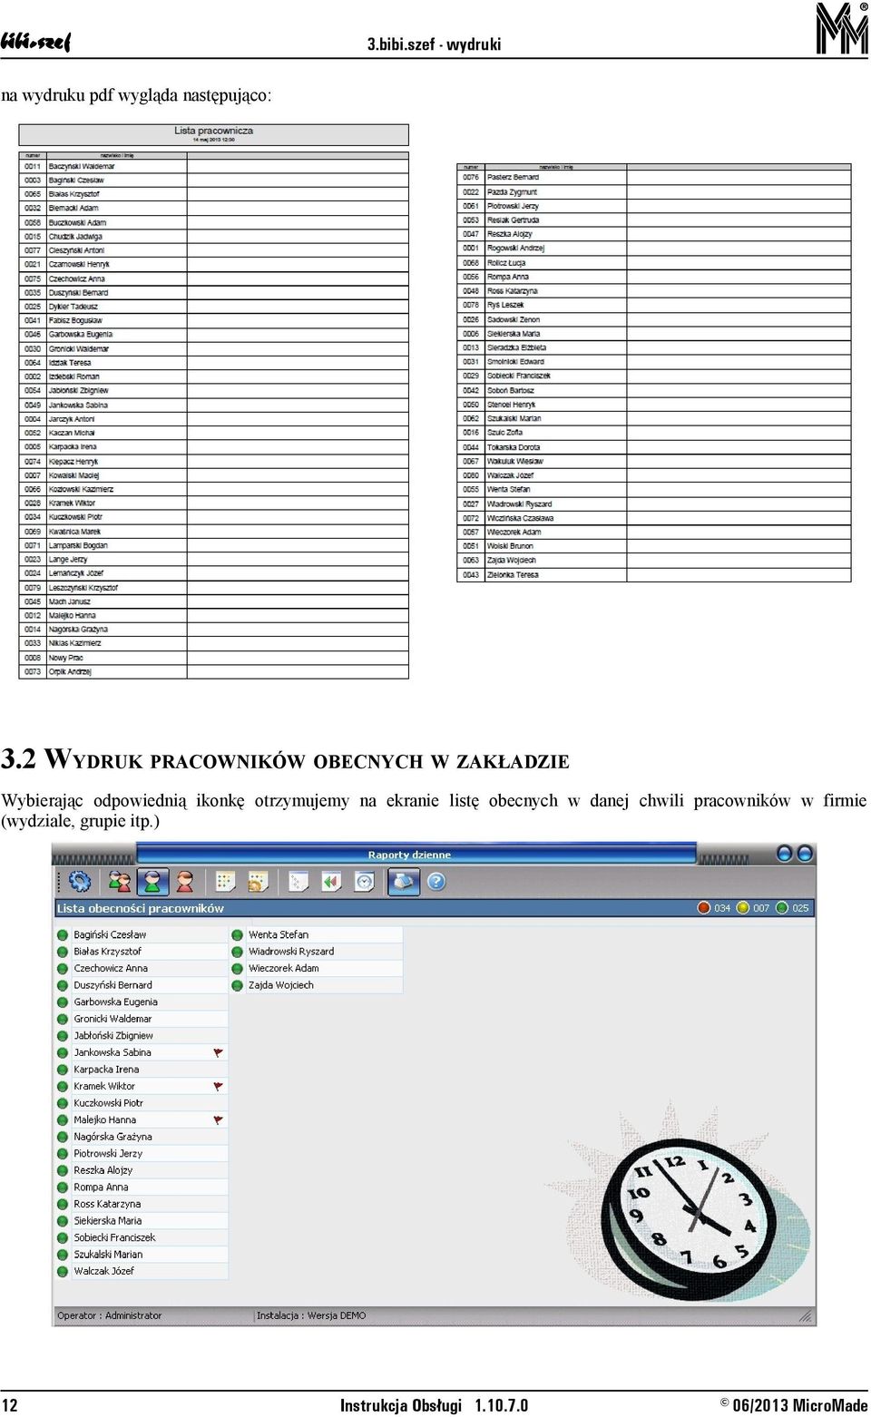
Task: Click row 0043 Zielonka Teresa on the printout
Action: click(654, 574)
